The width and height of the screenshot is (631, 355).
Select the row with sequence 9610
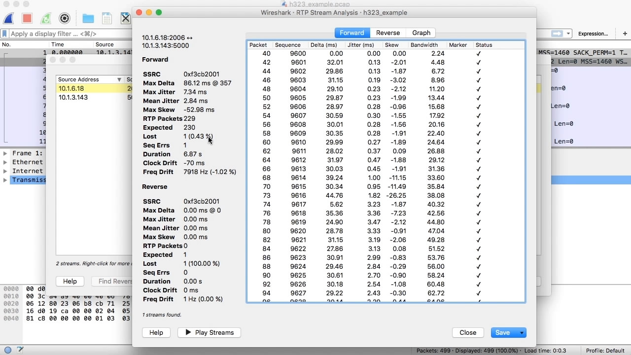click(x=386, y=142)
